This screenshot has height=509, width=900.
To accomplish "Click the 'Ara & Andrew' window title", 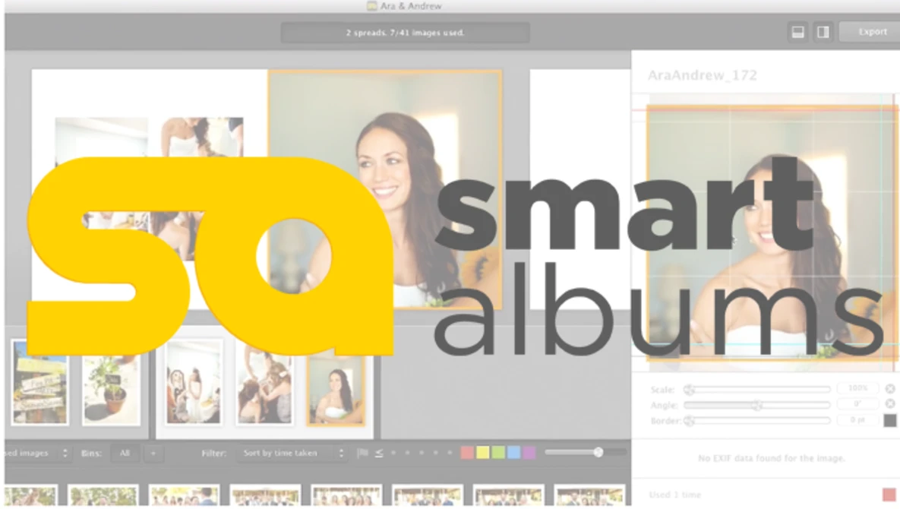I will pos(411,6).
